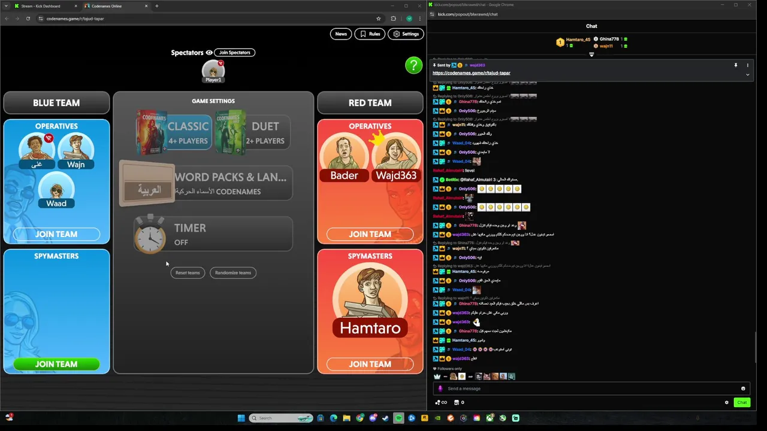Click the spectators eye icon

209,53
